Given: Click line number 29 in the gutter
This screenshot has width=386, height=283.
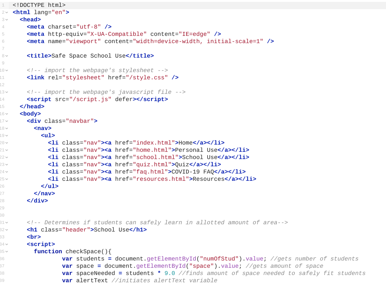Looking at the screenshot, I should (2, 208).
